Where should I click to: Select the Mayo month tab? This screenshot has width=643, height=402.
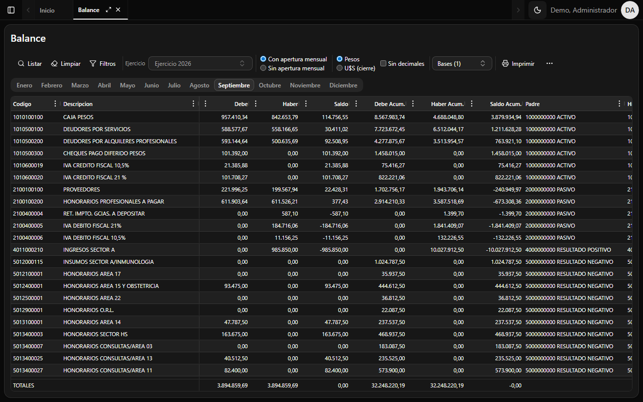coord(128,85)
